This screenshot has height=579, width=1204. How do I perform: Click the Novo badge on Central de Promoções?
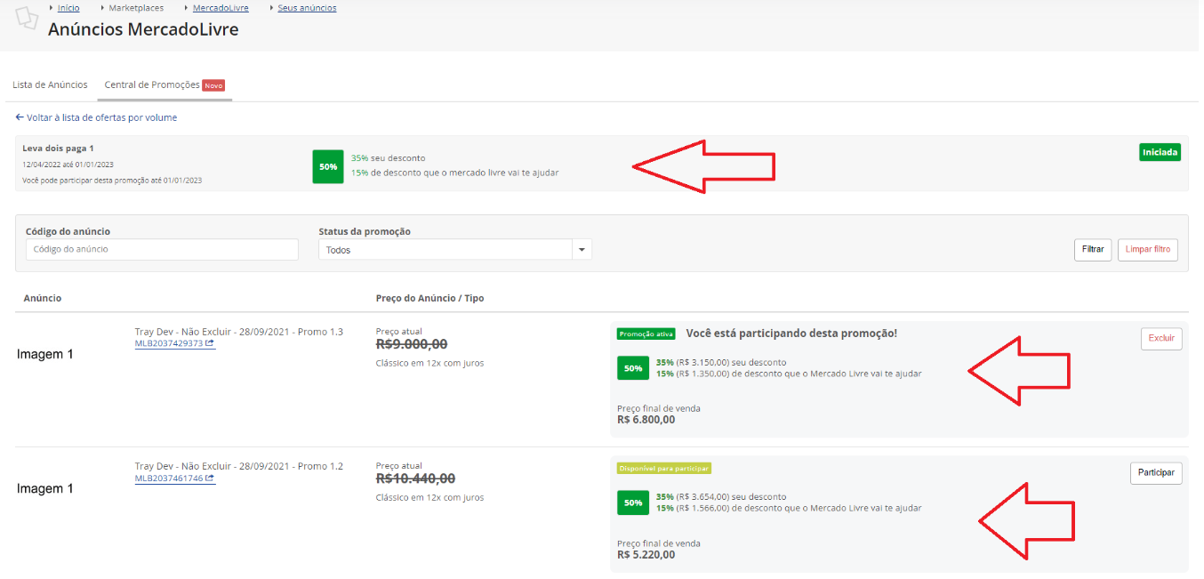point(213,85)
